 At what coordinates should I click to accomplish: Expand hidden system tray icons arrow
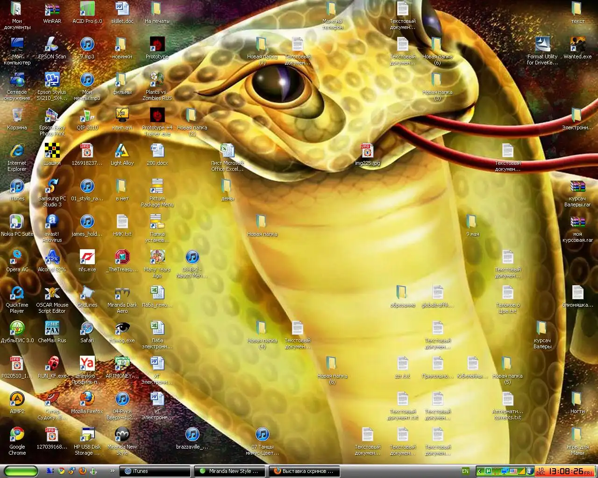point(479,471)
